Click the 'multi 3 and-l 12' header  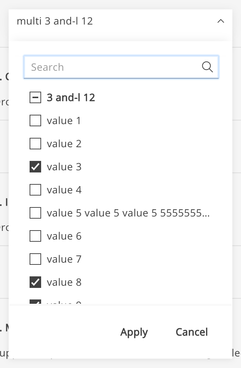pos(55,21)
